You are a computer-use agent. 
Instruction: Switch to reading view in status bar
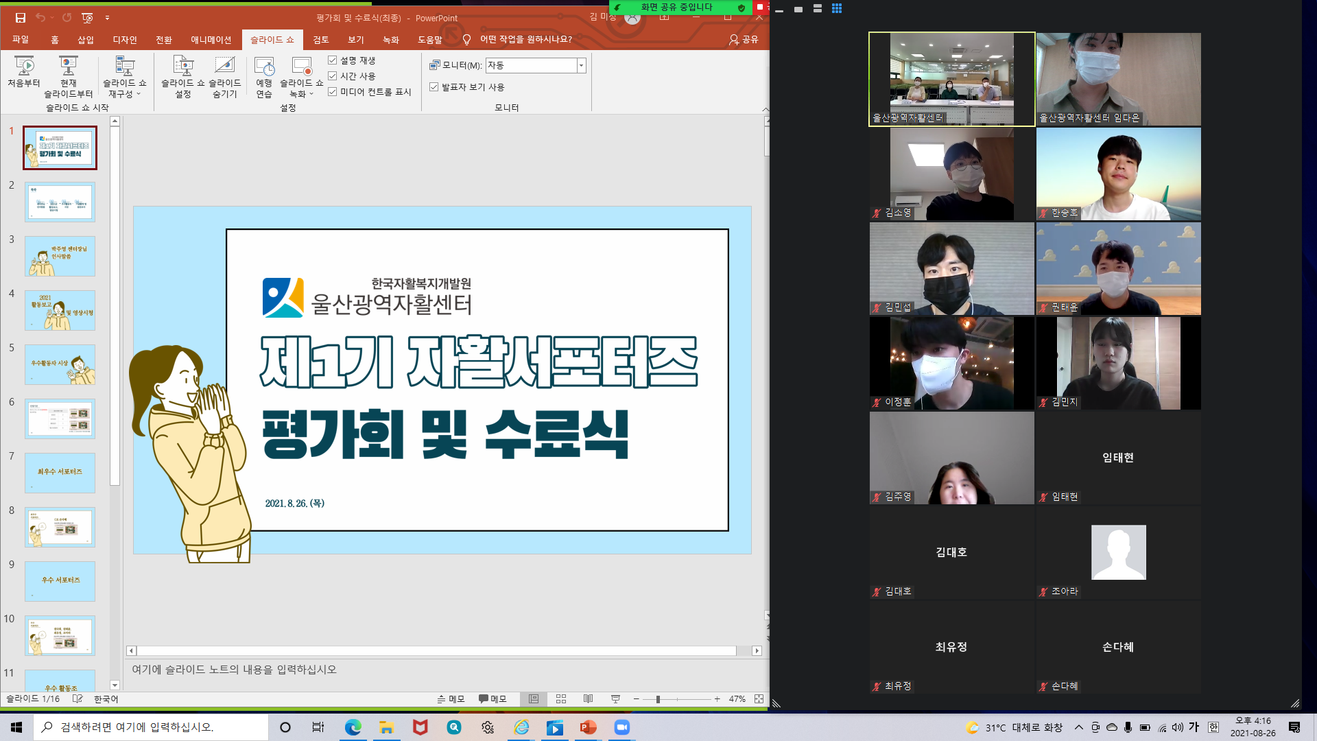tap(588, 698)
